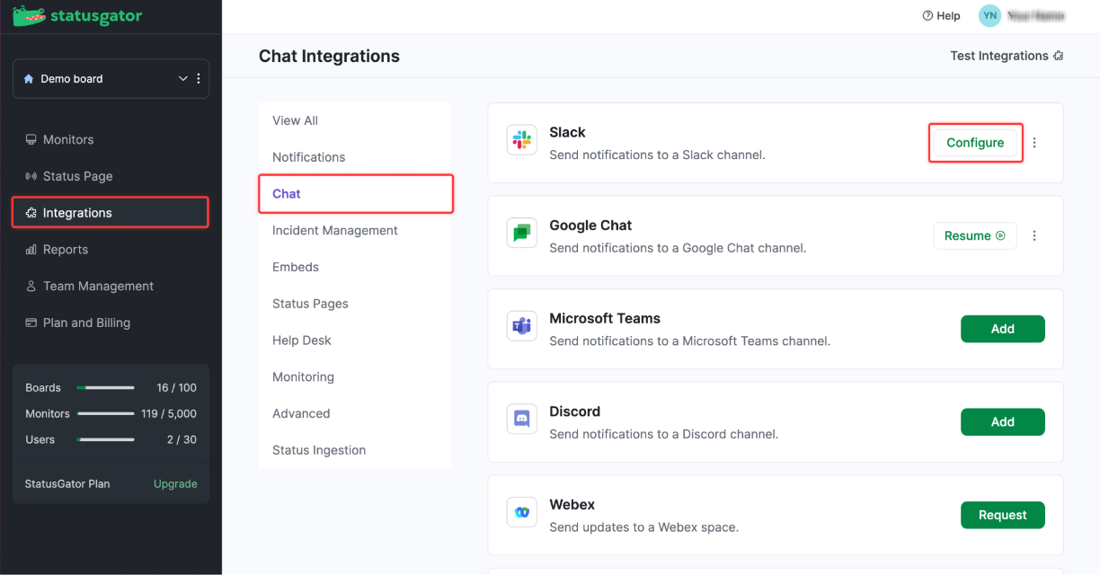Click the Plan and Billing card icon
The image size is (1100, 575).
[x=31, y=323]
